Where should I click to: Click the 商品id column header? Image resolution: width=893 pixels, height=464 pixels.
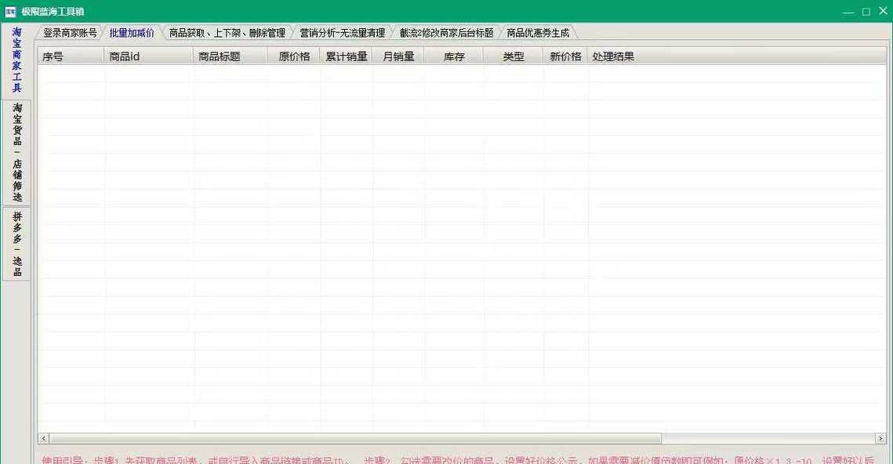(148, 56)
